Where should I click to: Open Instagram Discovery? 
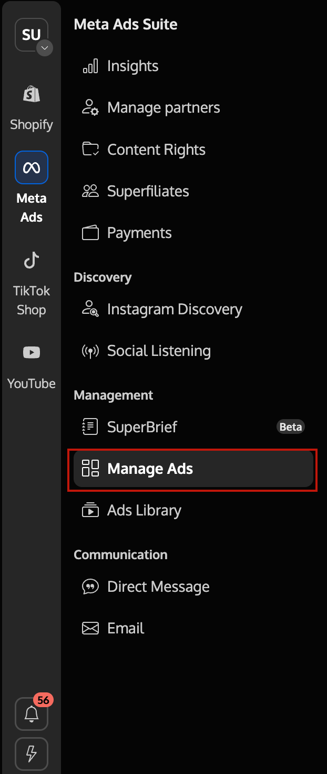(x=175, y=309)
